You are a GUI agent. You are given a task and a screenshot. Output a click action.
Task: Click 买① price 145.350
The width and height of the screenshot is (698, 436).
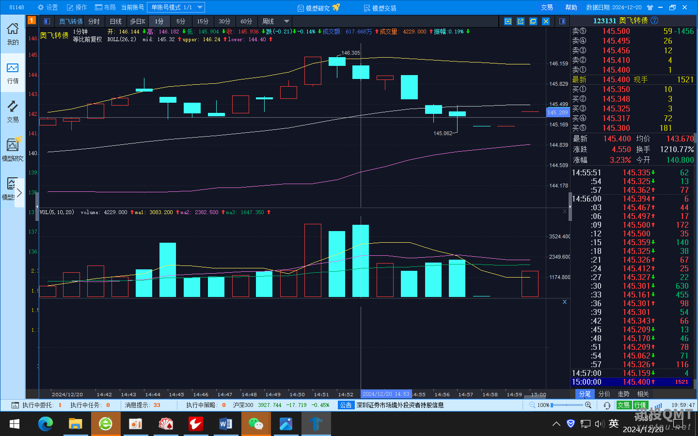tap(616, 89)
